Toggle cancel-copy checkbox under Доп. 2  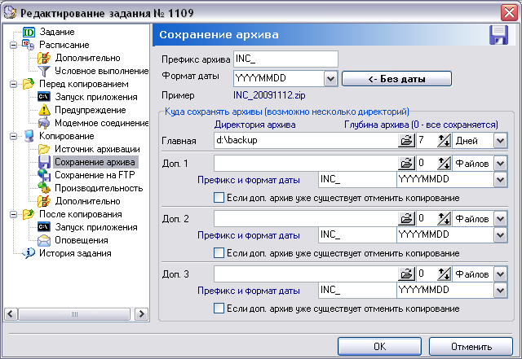(219, 253)
